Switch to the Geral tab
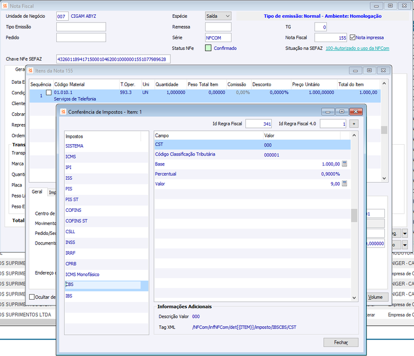414x356 pixels. [37, 192]
